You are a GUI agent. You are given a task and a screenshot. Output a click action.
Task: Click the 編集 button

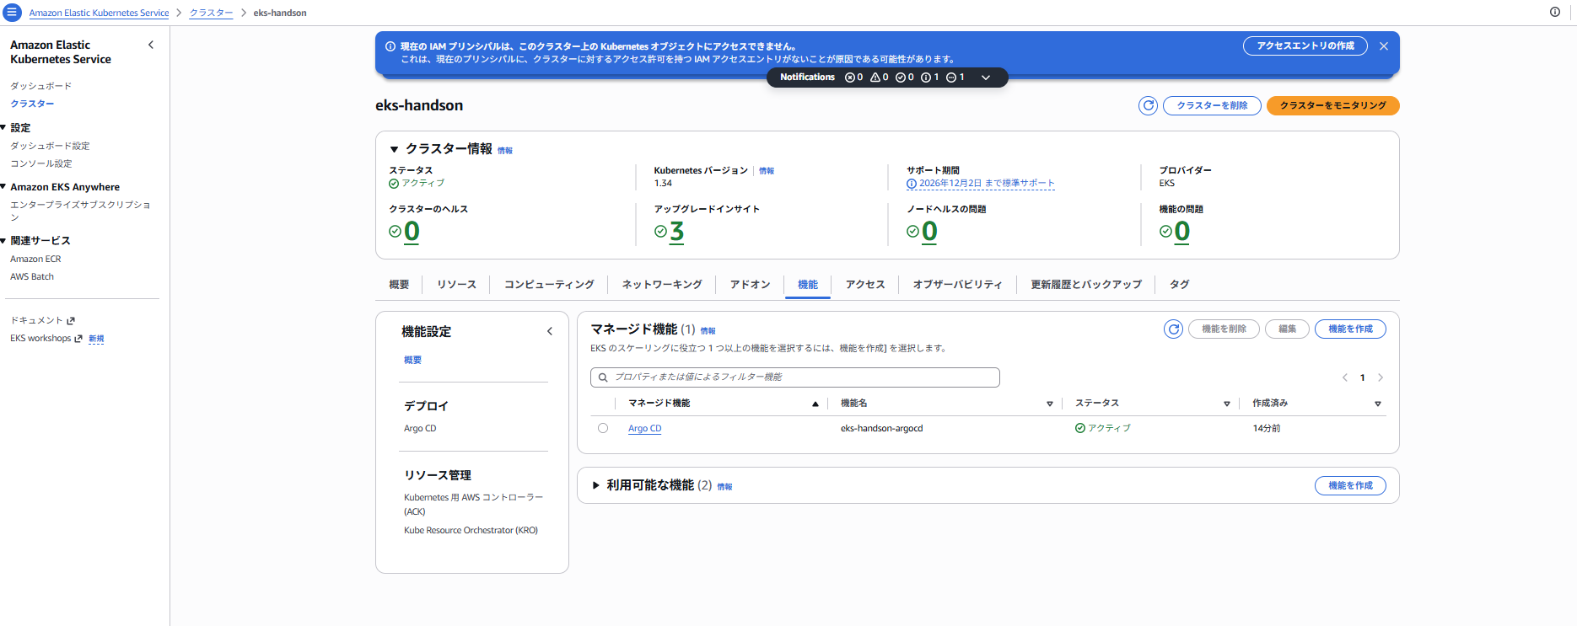(x=1287, y=329)
